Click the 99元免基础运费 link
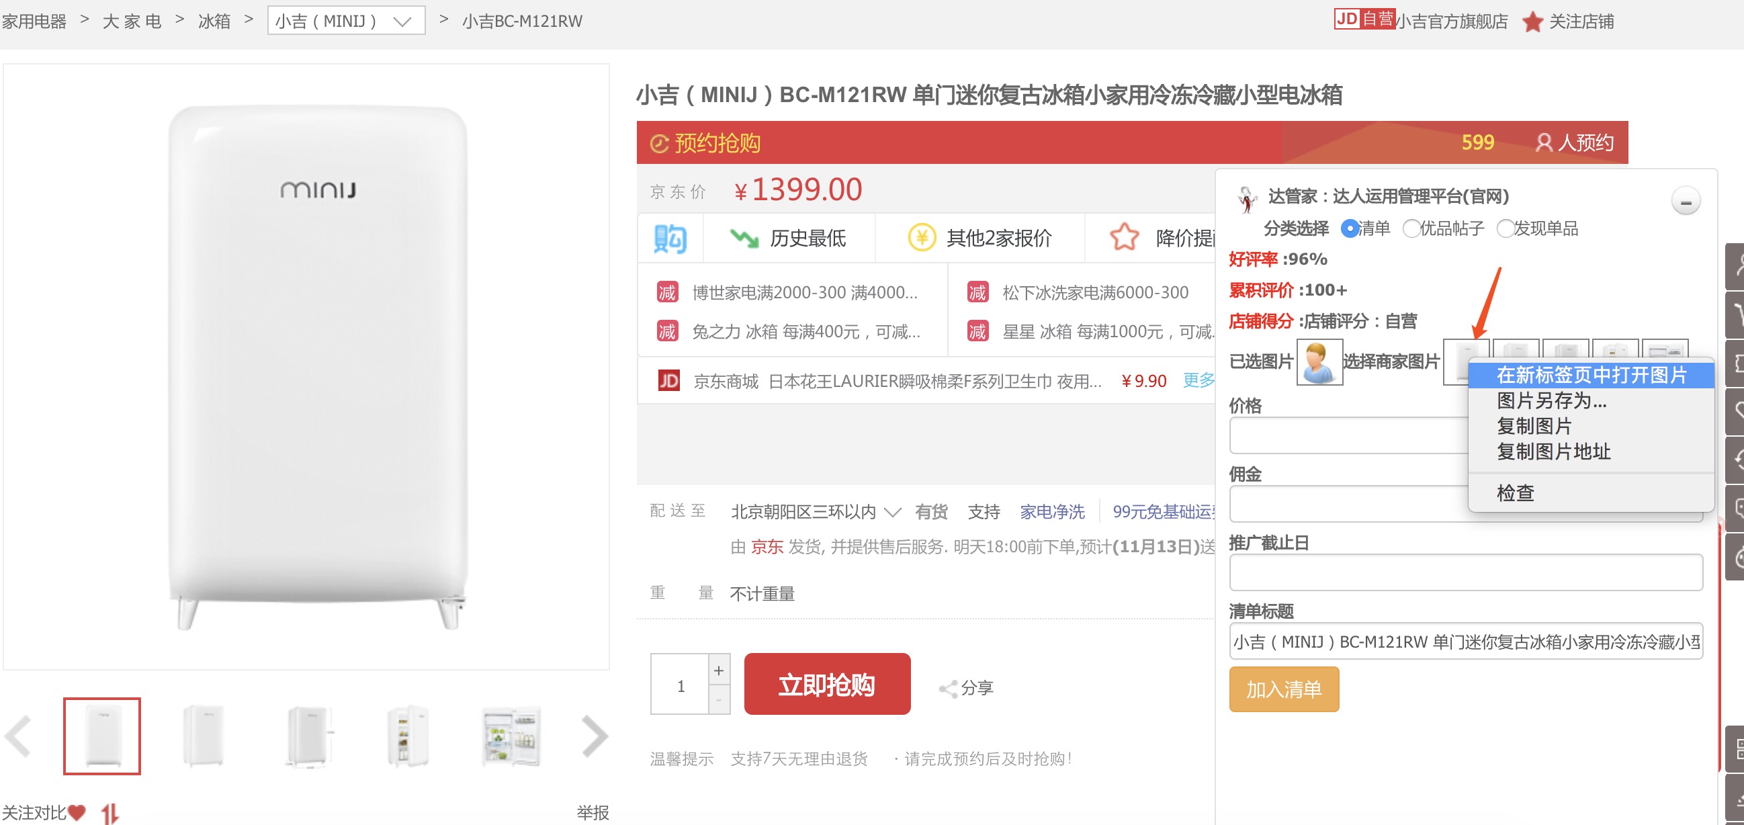The width and height of the screenshot is (1744, 825). pyautogui.click(x=1164, y=512)
